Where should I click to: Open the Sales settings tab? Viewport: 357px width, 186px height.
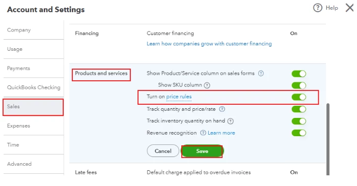point(33,107)
